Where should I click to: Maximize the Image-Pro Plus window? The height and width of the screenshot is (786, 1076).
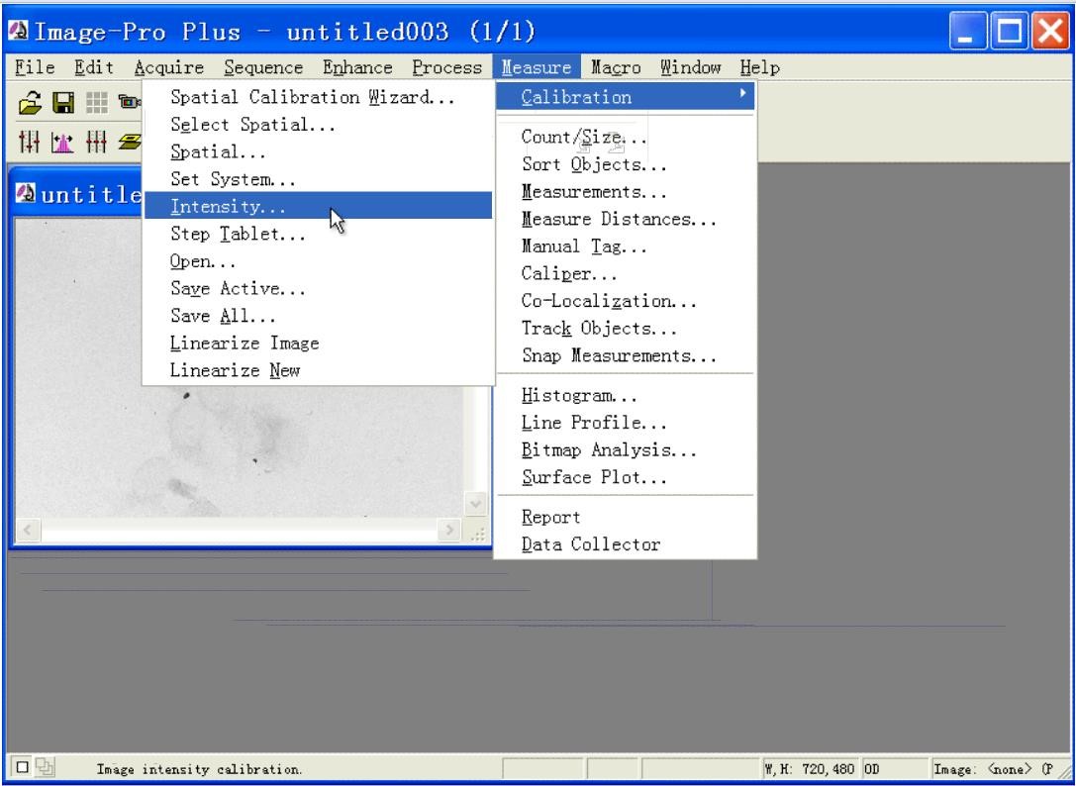tap(1009, 31)
